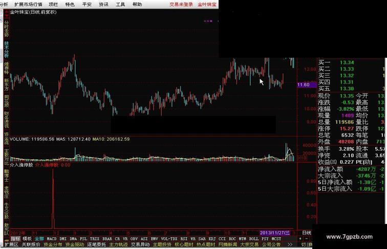
Task: Switch indicator to CR
Action: pos(117,239)
